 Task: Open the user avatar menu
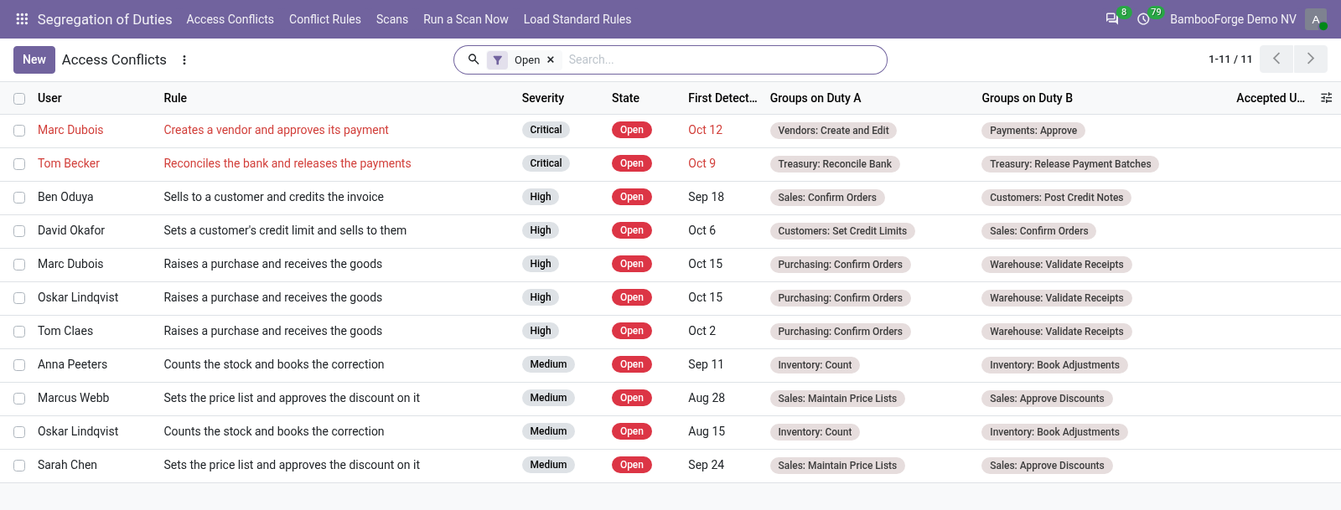tap(1316, 19)
